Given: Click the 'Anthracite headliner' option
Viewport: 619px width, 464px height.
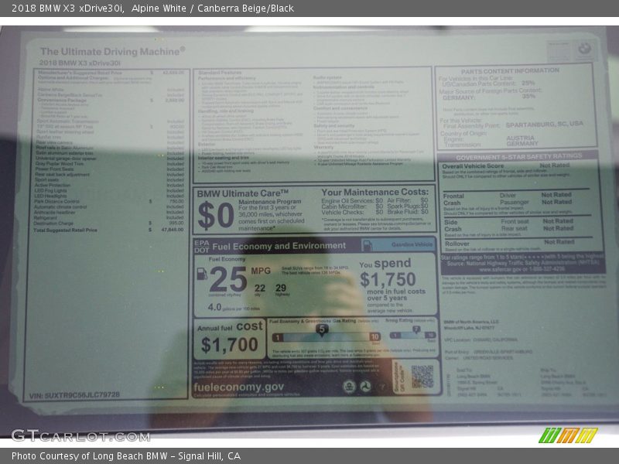Looking at the screenshot, I should click(55, 212).
